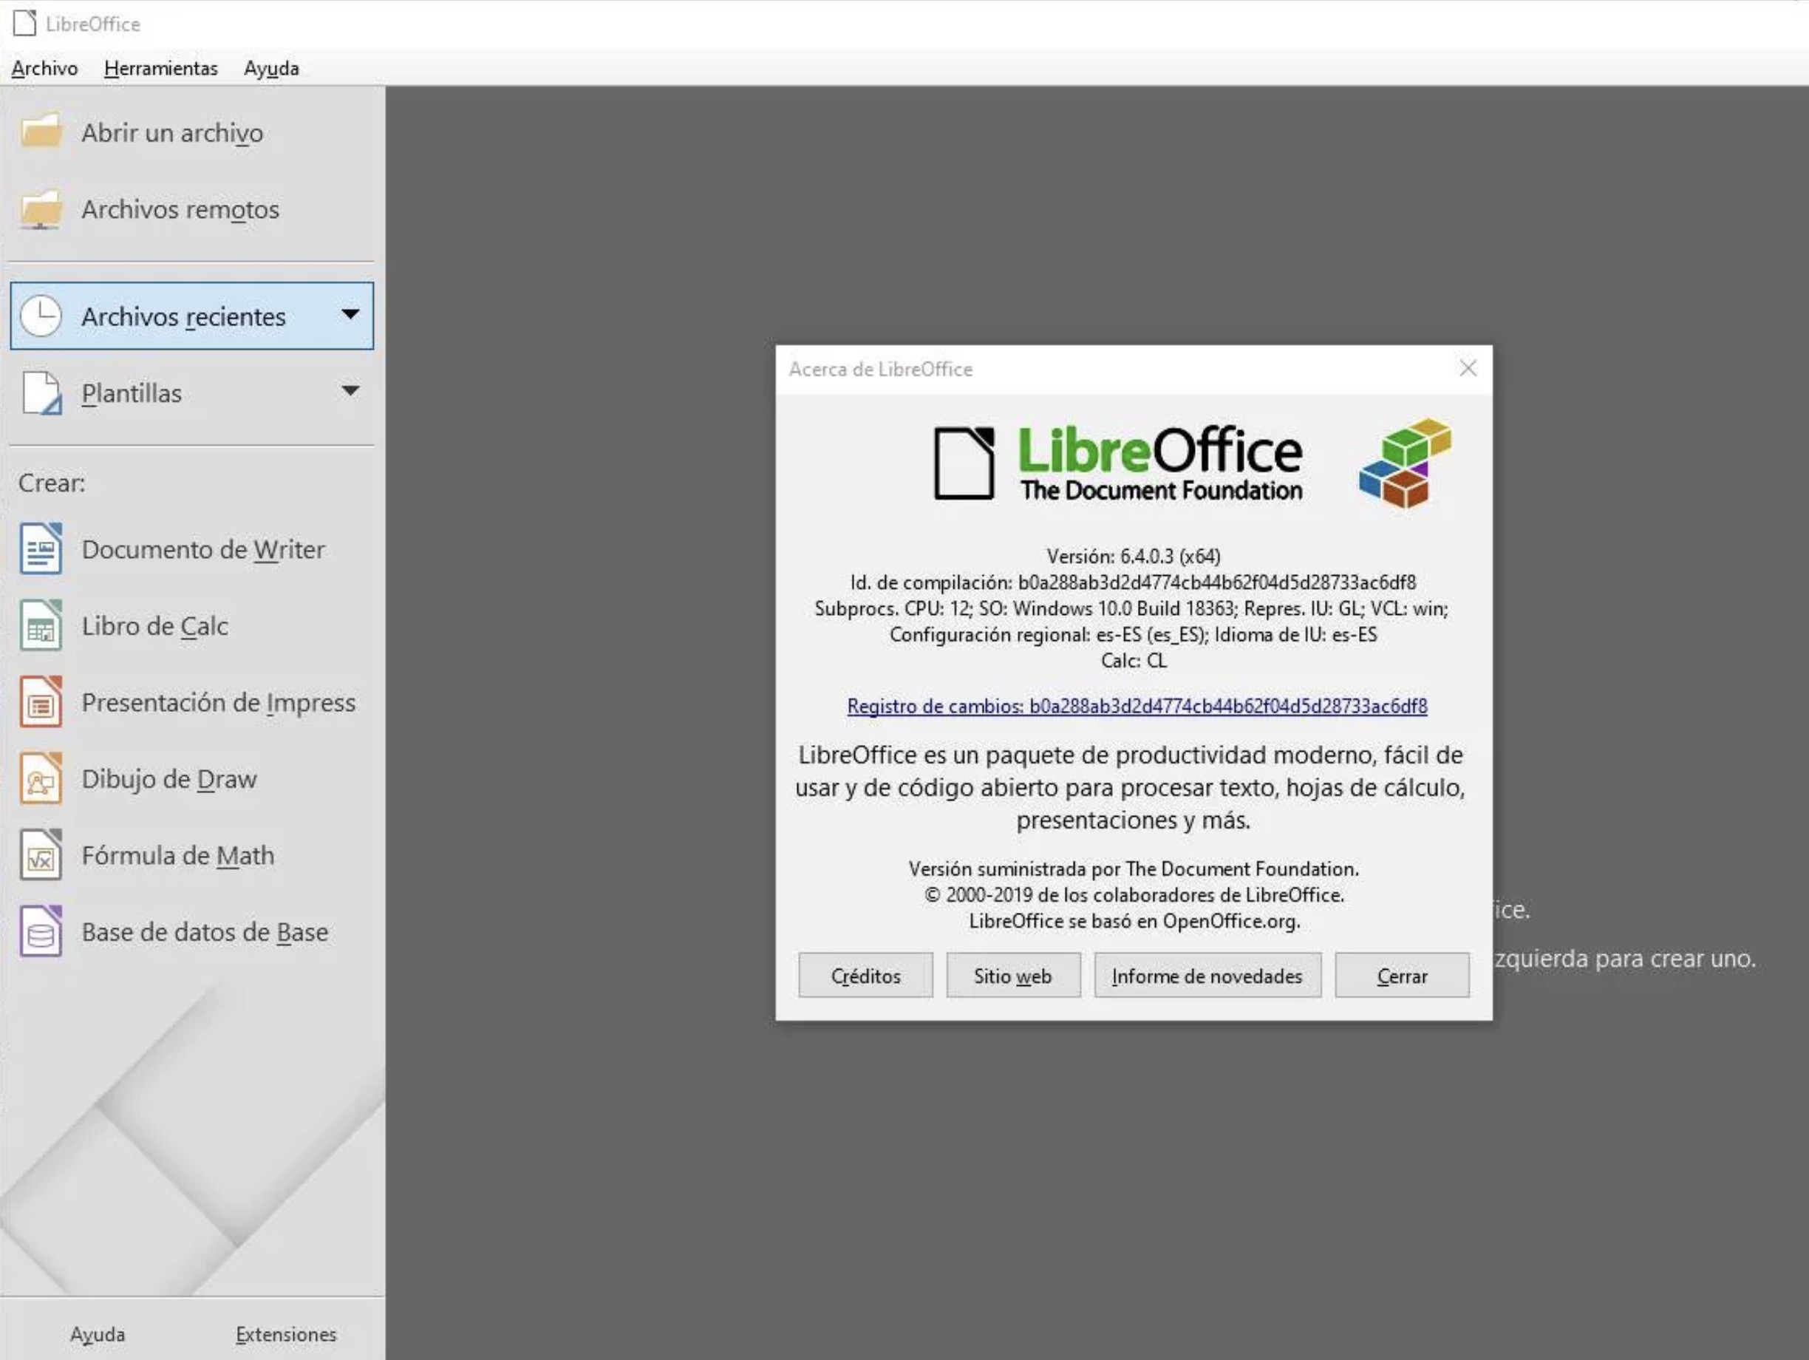Click the Versión: 6.4.0.3 (x64) text
The width and height of the screenshot is (1809, 1360).
pos(1134,556)
